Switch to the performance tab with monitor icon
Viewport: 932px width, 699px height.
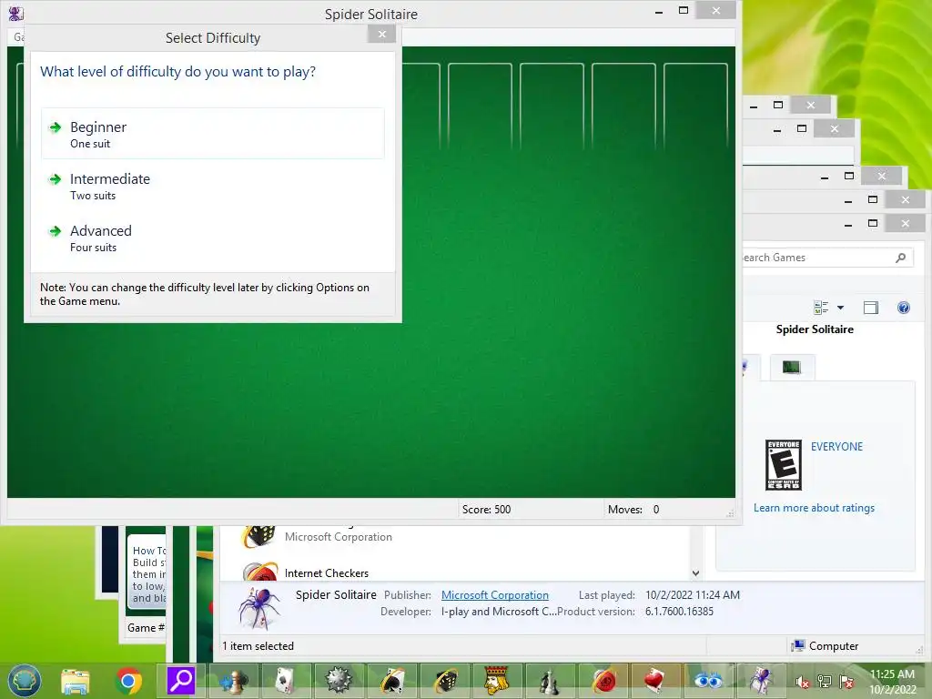[x=792, y=368]
